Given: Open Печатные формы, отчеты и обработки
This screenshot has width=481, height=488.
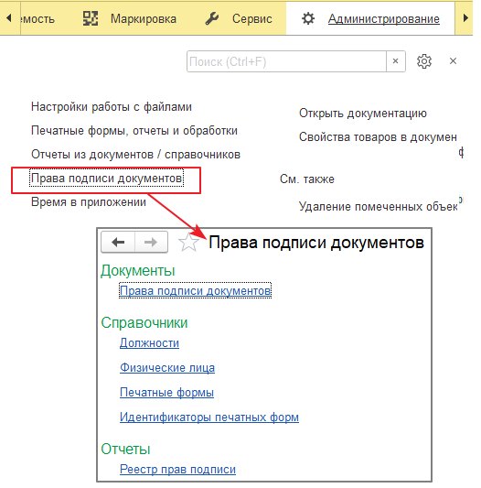Looking at the screenshot, I should coord(134,130).
